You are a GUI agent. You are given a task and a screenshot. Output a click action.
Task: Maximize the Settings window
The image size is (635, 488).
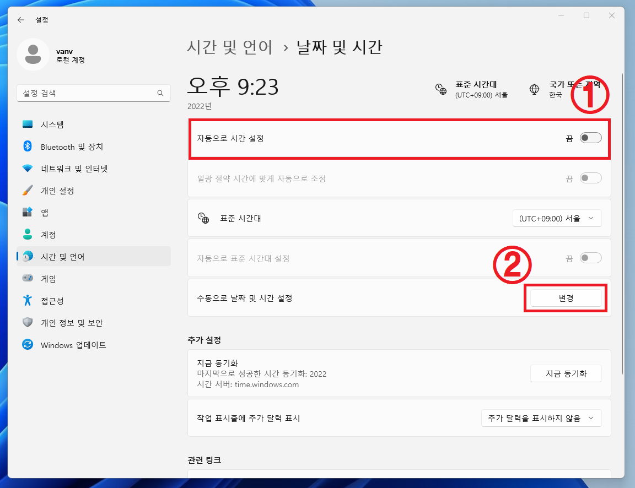click(586, 15)
